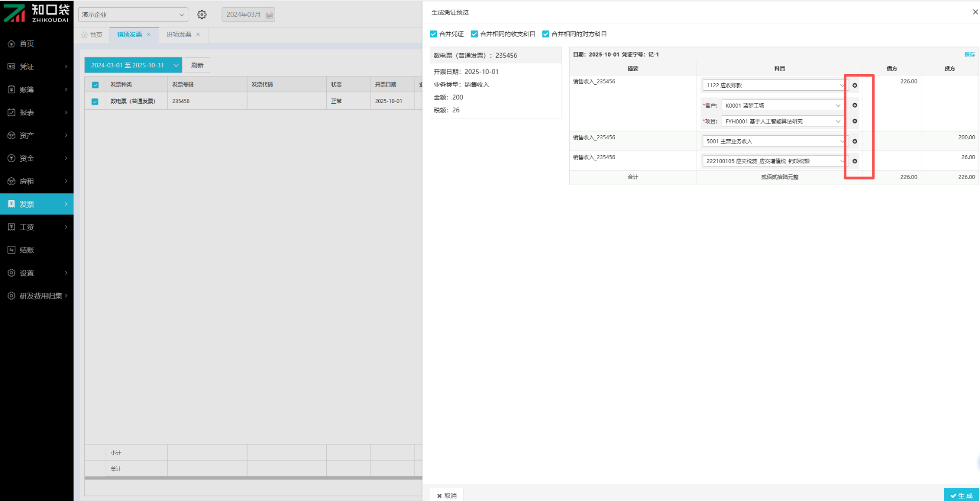
Task: Click plus icon beside project FYH0001 field
Action: click(x=854, y=121)
